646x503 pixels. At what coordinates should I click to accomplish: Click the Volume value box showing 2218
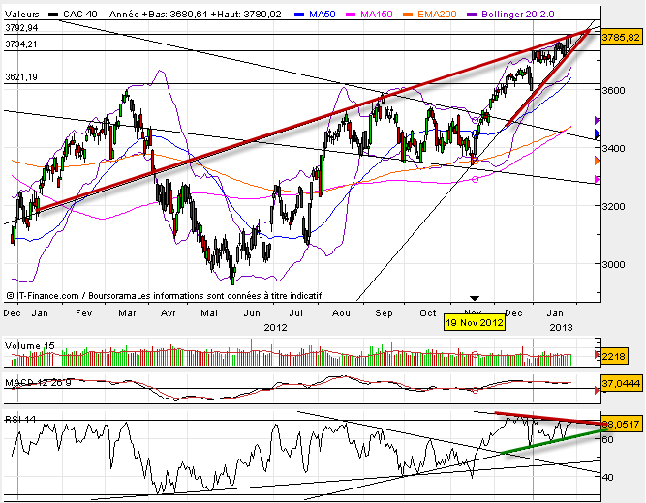(x=615, y=357)
